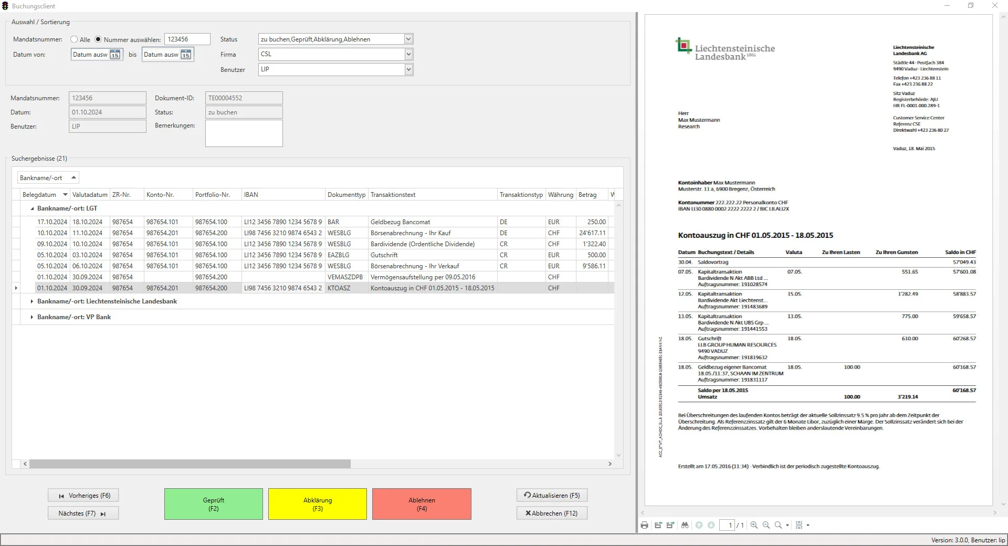Viewport: 1008px width, 546px height.
Task: Click the page layout mode icon
Action: pos(799,525)
